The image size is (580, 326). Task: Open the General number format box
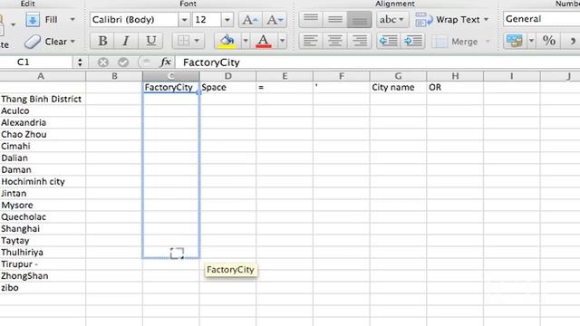coord(541,19)
